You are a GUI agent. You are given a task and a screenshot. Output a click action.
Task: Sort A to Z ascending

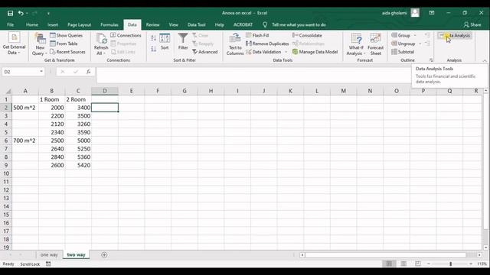153,38
